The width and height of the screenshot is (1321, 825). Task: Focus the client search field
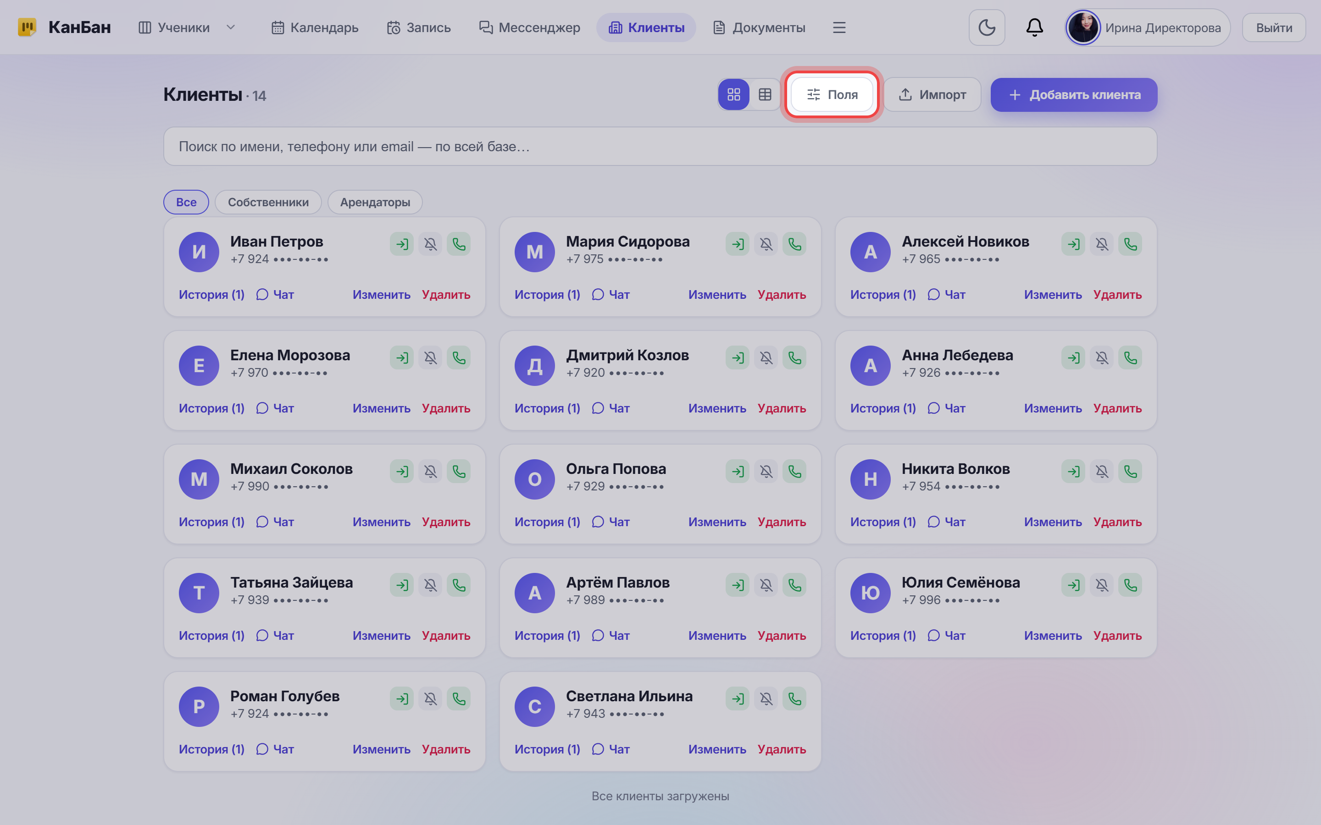click(660, 146)
